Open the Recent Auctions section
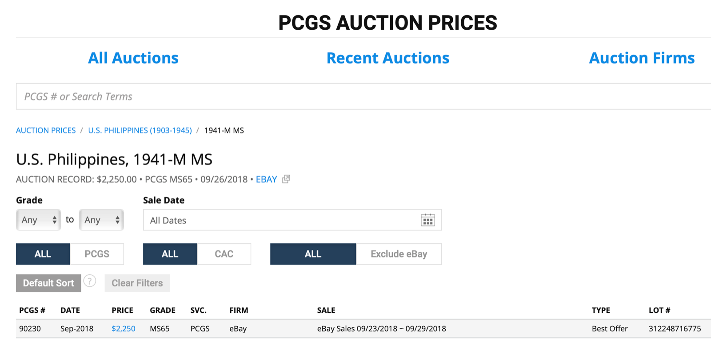 click(x=387, y=58)
